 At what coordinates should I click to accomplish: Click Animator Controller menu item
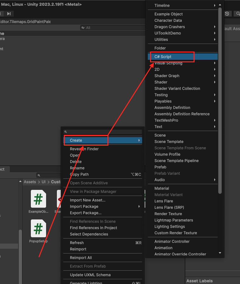(172, 241)
